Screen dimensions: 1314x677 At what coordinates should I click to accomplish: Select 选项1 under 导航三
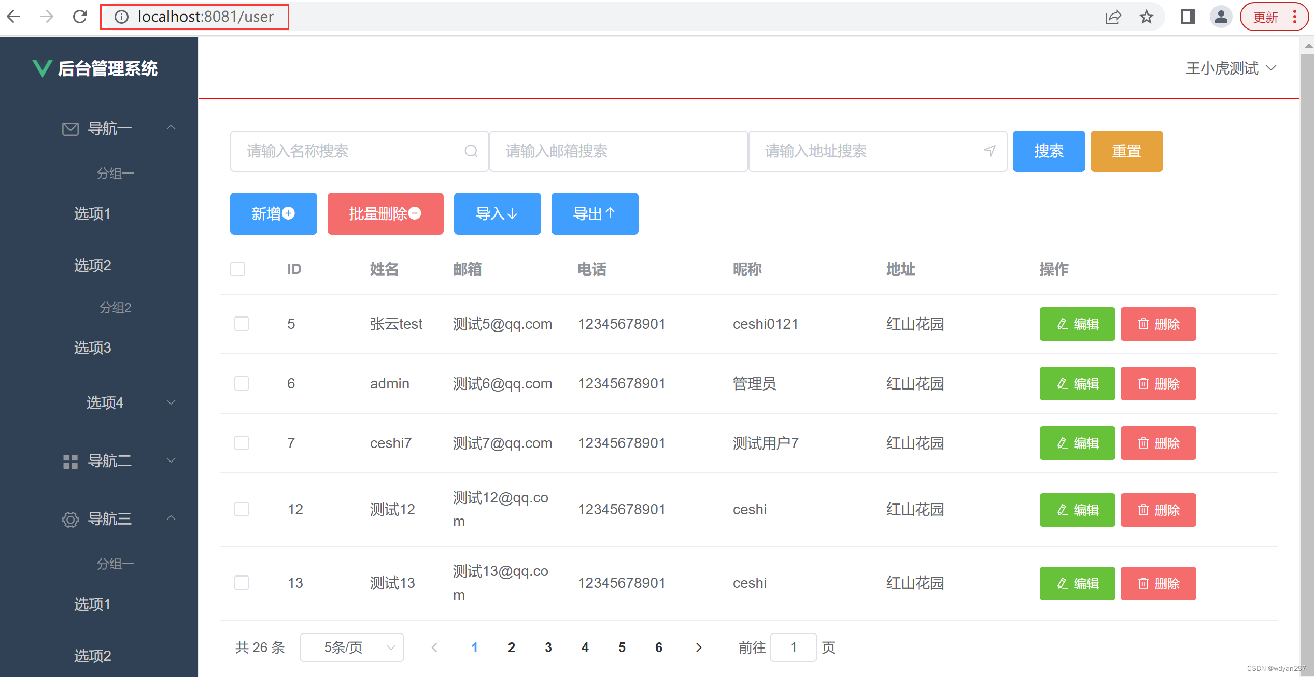92,604
